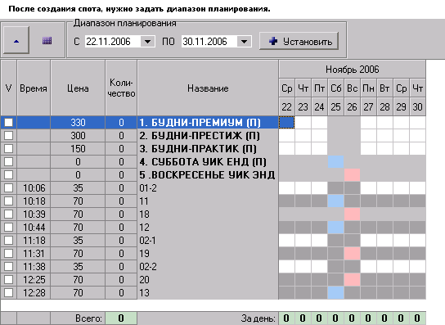Click the pink Sunday cell in ВОСКРЕСЕНЬЕ row
Image resolution: width=445 pixels, height=325 pixels.
coord(353,174)
